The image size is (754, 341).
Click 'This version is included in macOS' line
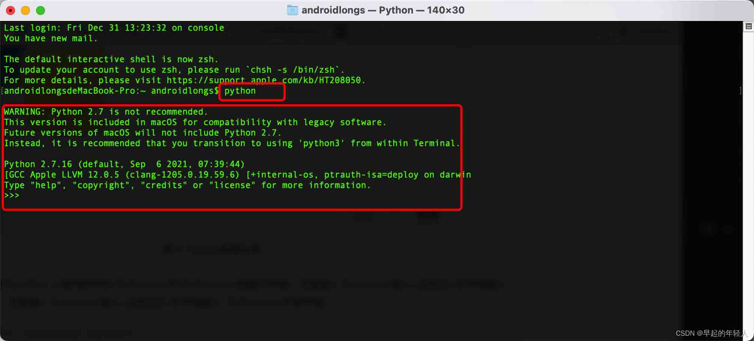coord(195,122)
